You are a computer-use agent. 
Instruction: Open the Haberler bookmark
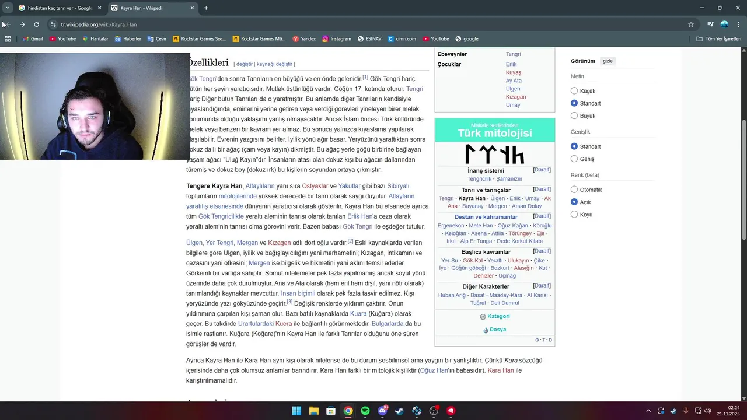(x=128, y=39)
